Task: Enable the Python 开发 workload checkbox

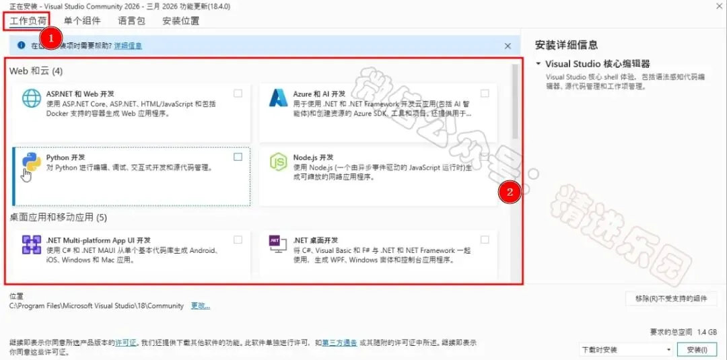Action: 238,157
